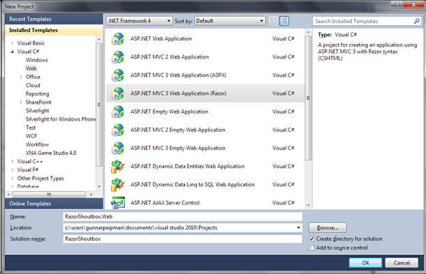Screen dimensions: 426x274
Task: Click the template tree horizontal scrollbar thumb
Action: [x=49, y=195]
